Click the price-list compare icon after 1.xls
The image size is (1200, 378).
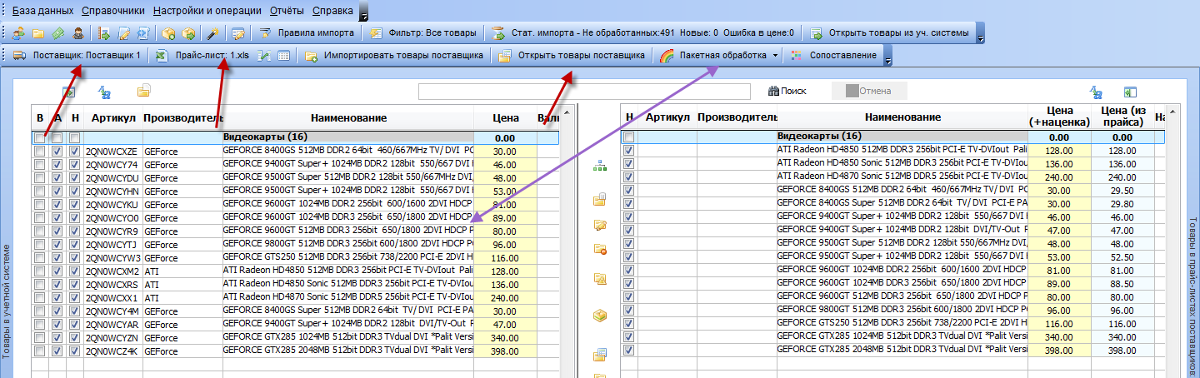click(x=264, y=56)
